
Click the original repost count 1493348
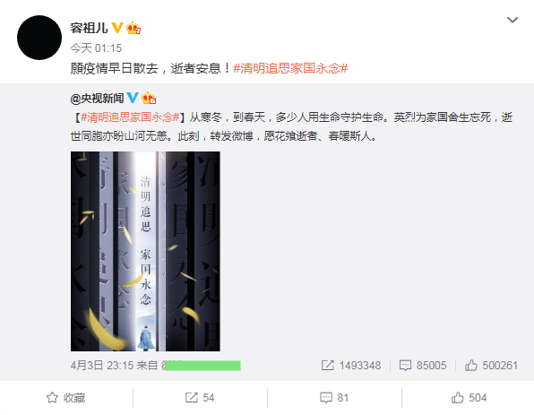pos(351,366)
